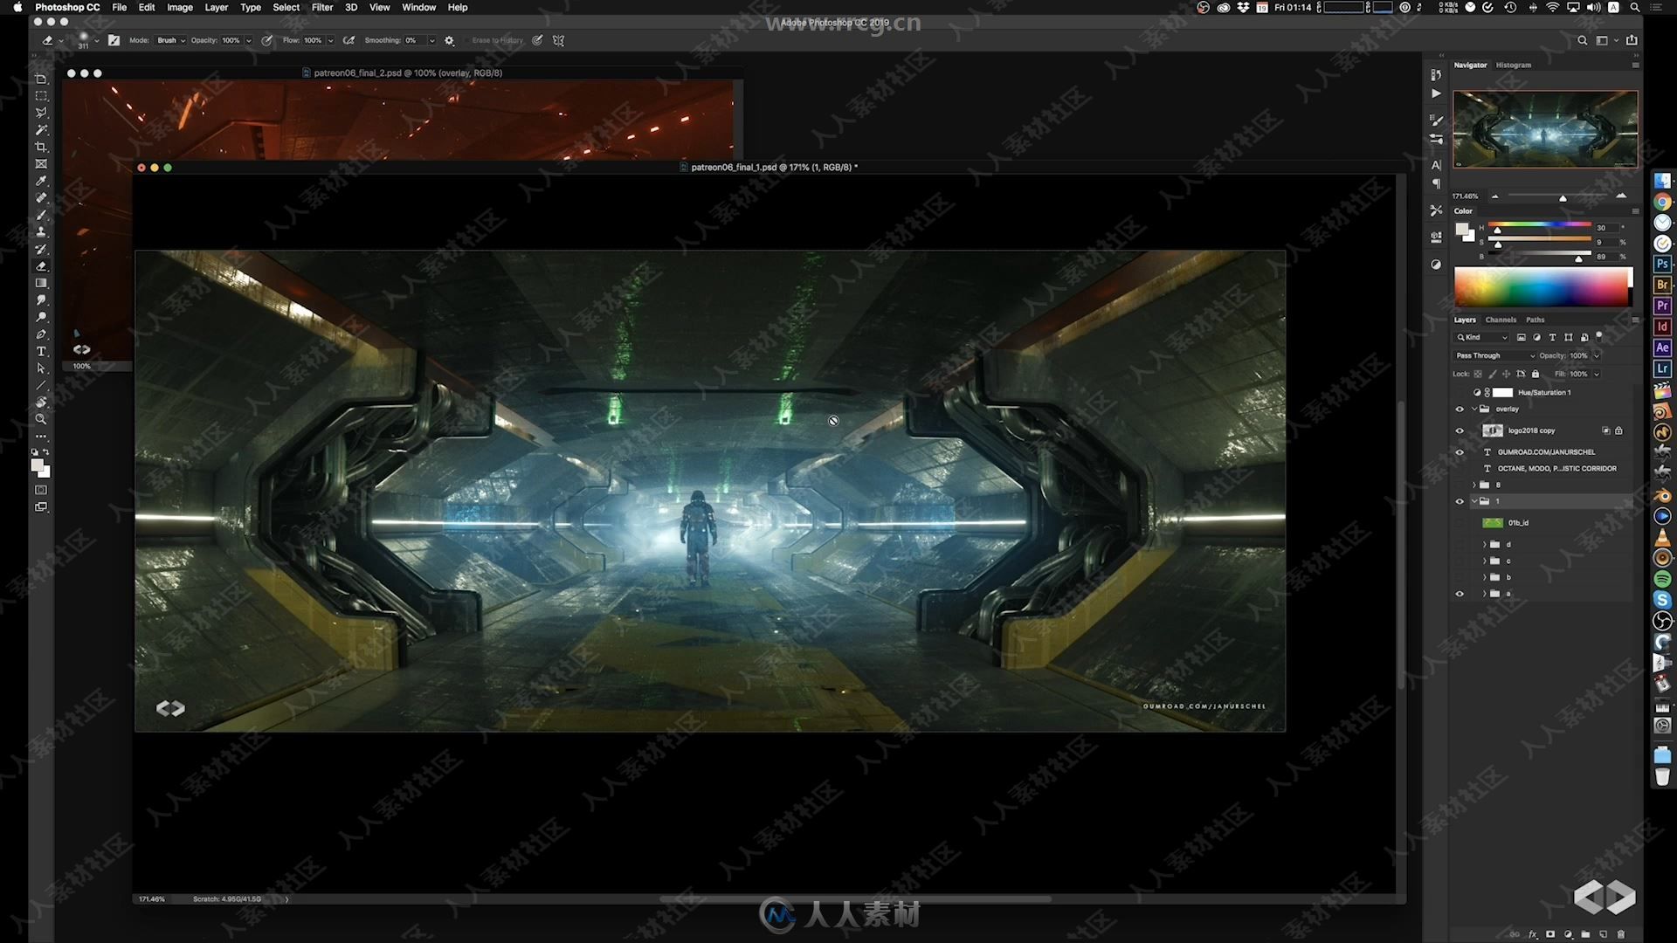Hide the GUMROAD.COM/JANURSCHEL text layer
Image resolution: width=1677 pixels, height=943 pixels.
click(1460, 452)
